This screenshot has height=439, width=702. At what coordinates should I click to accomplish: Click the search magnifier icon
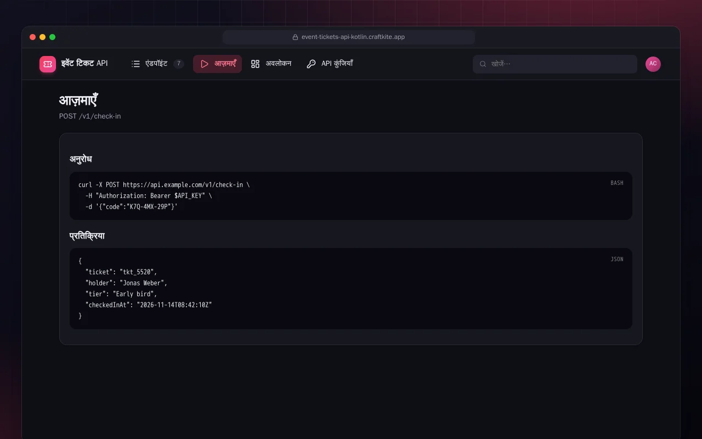coord(483,64)
